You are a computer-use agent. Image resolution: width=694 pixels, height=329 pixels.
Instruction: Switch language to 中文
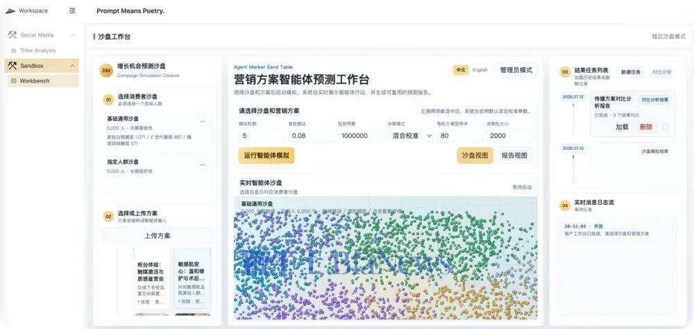click(x=461, y=70)
